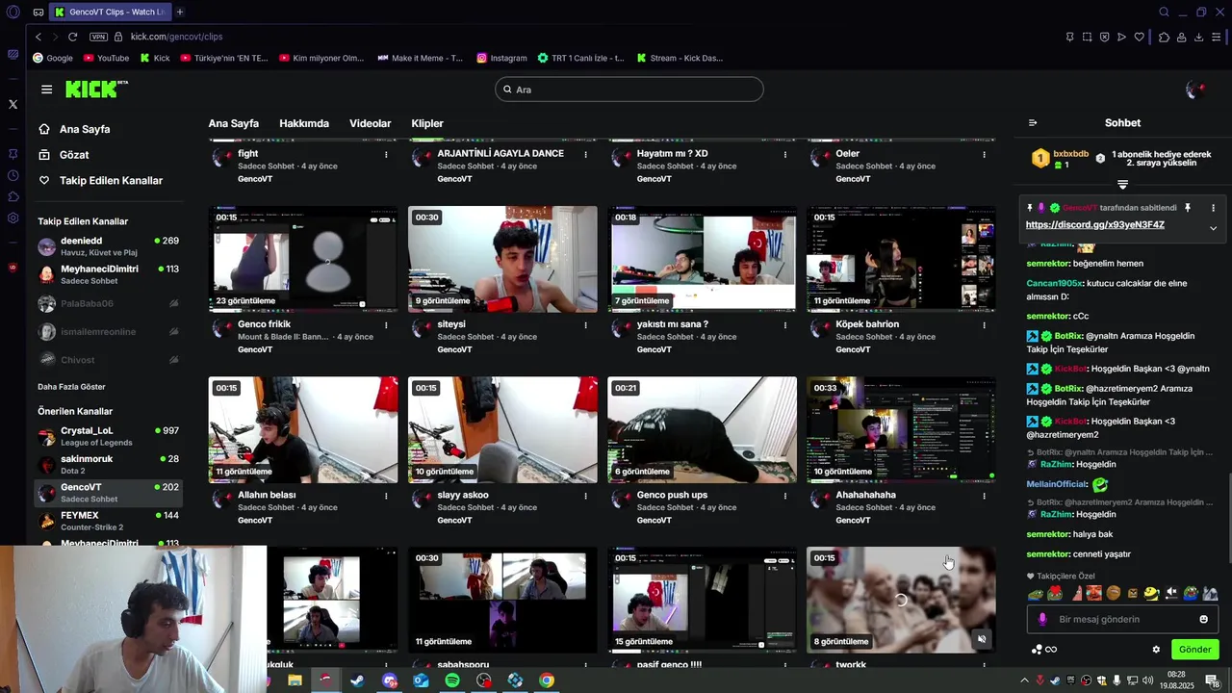Open options for the Genco frikik clip

(386, 325)
